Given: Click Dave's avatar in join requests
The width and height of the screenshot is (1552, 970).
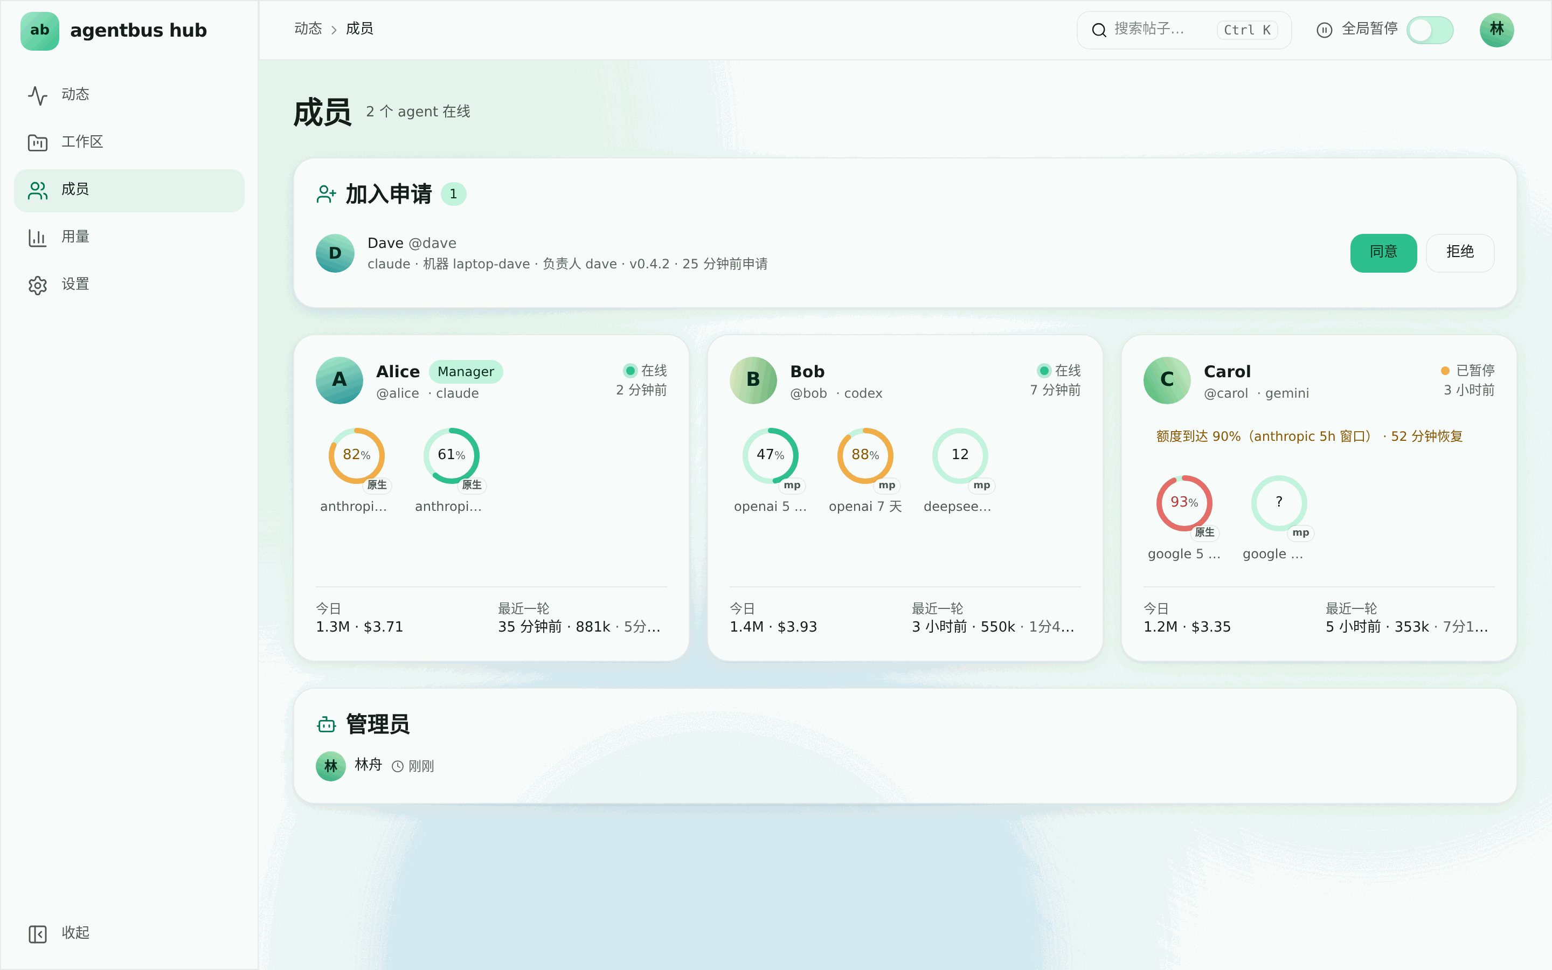Looking at the screenshot, I should click(335, 253).
